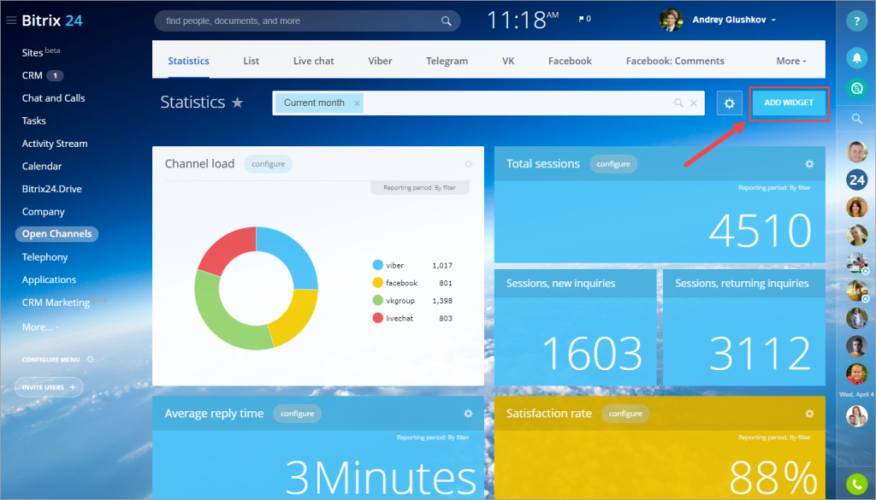Click configure next to Average reply time
Viewport: 876px width, 500px height.
coord(297,414)
